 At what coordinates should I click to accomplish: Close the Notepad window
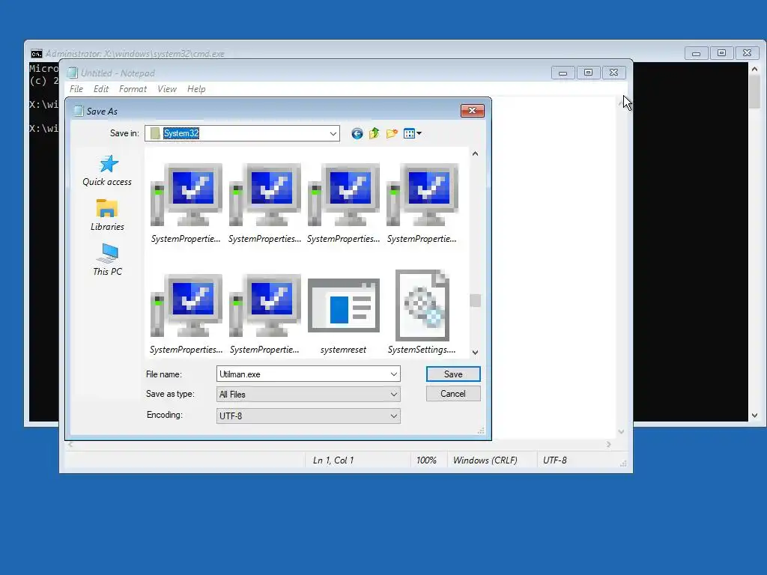[x=614, y=73]
